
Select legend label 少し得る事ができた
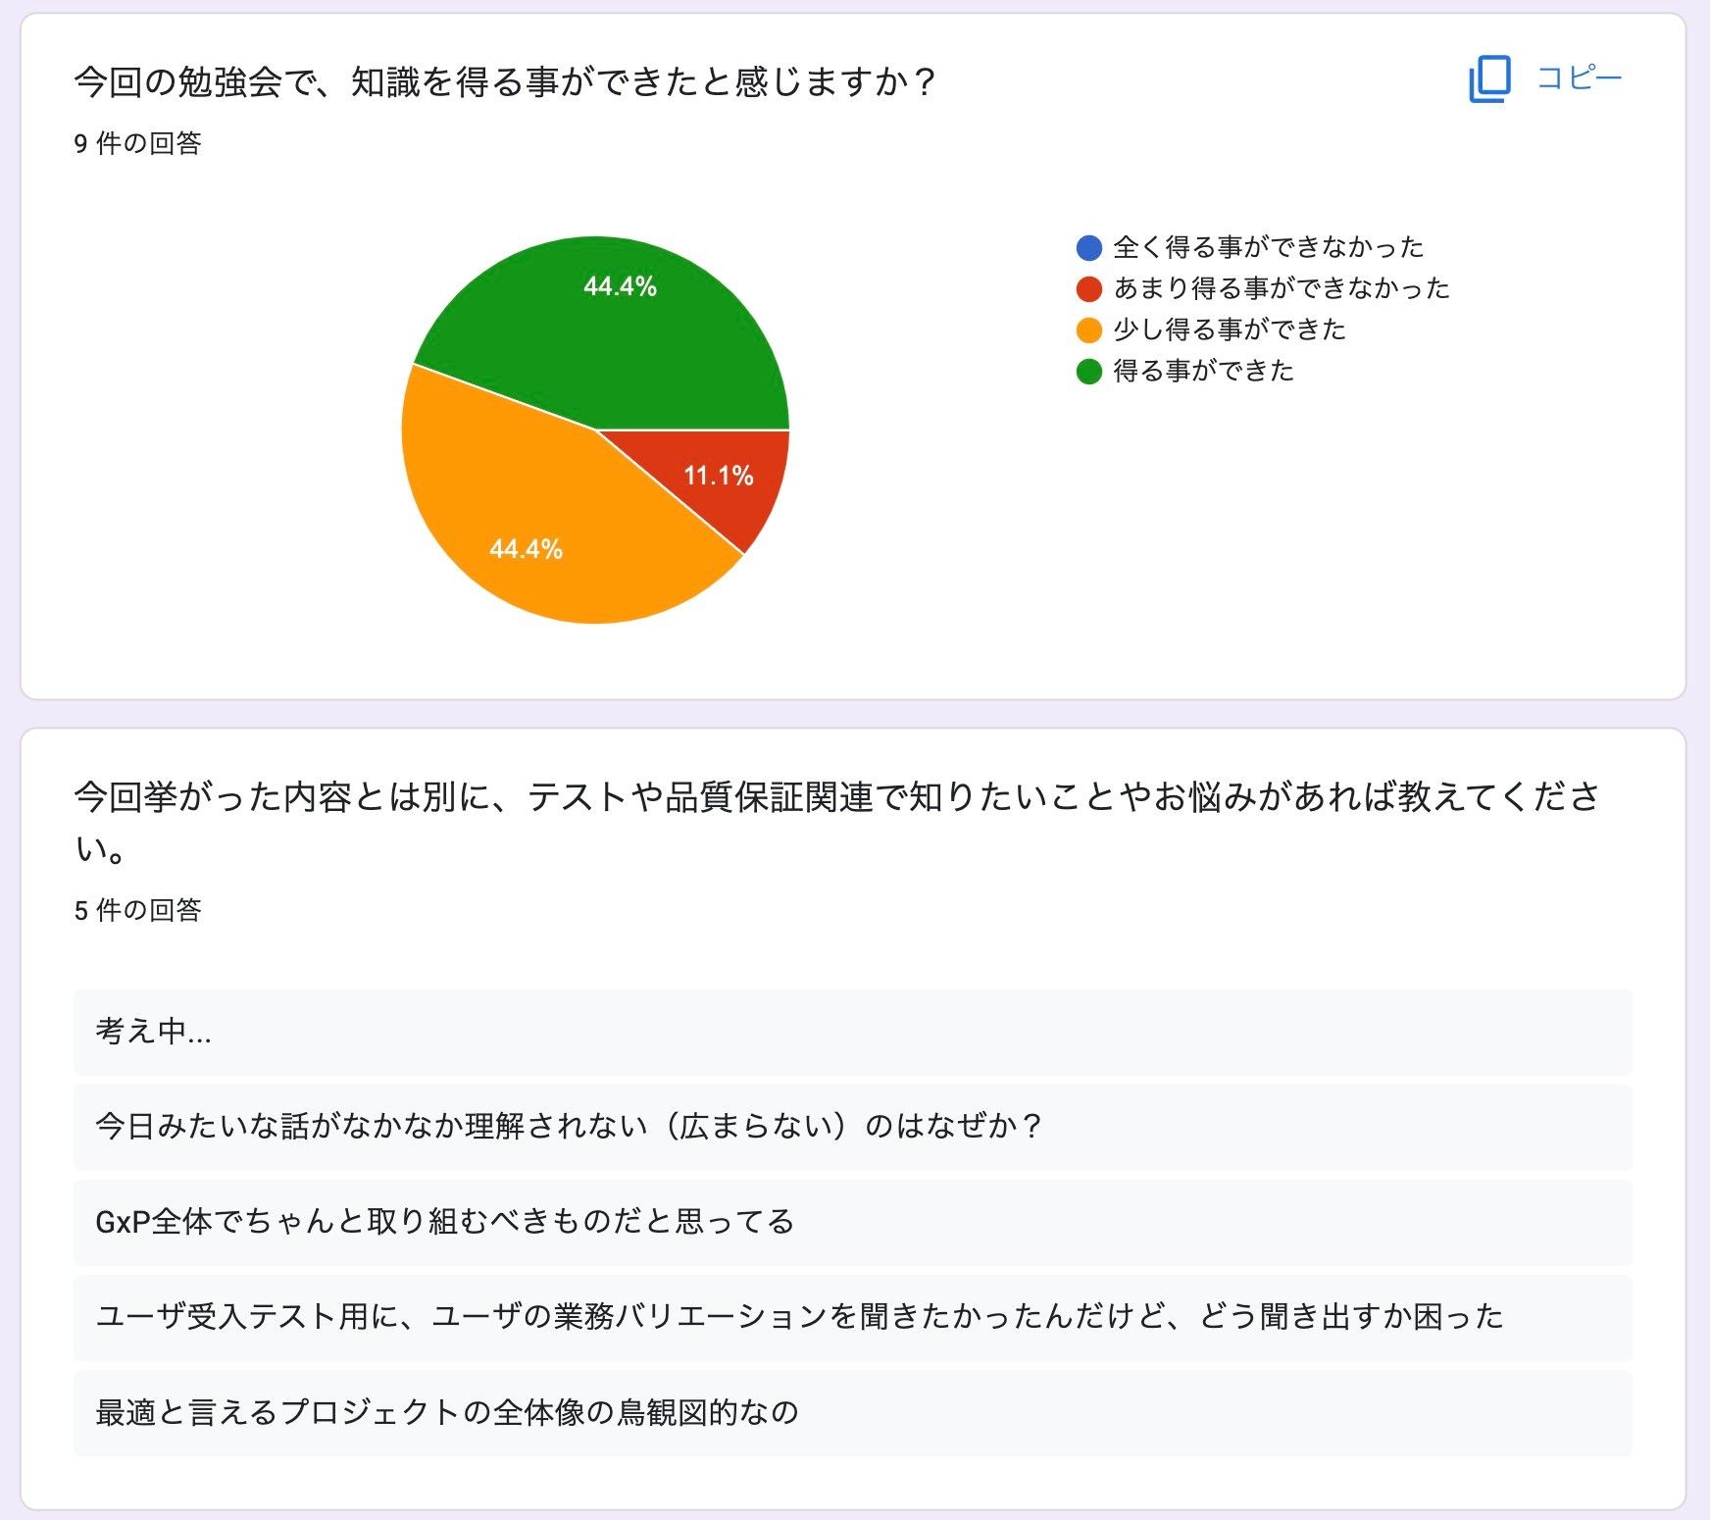tap(1230, 329)
